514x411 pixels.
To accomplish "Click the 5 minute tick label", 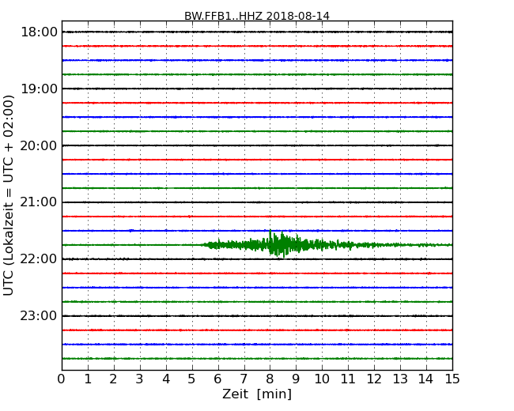I will point(192,379).
